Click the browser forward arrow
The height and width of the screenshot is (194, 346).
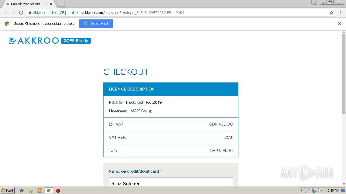click(14, 13)
